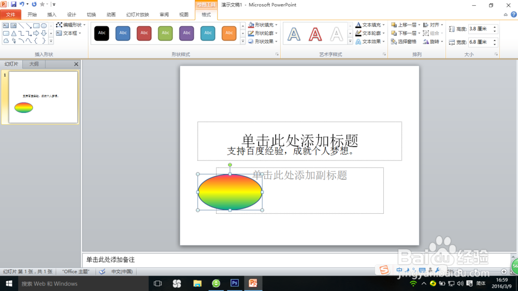Image resolution: width=518 pixels, height=291 pixels.
Task: Click the gradient ellipse on the slide
Action: (230, 192)
